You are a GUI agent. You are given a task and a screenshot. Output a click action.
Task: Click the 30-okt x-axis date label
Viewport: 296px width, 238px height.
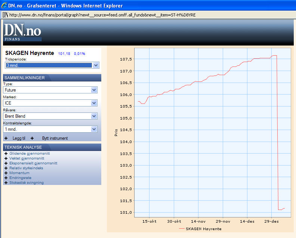click(174, 222)
